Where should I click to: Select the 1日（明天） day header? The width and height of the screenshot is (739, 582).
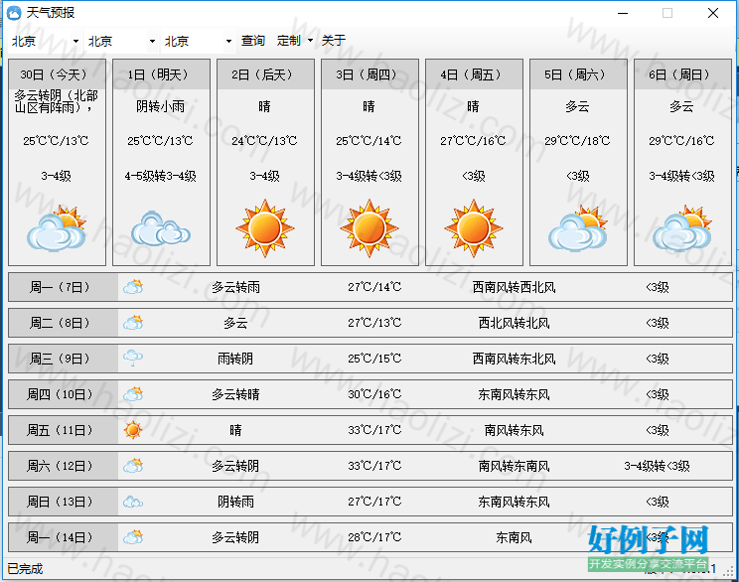161,74
